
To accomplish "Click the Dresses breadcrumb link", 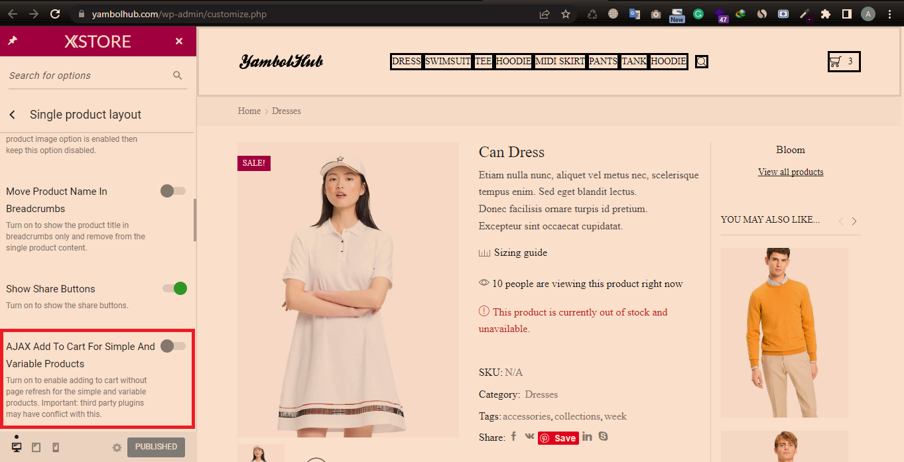I will pyautogui.click(x=287, y=111).
